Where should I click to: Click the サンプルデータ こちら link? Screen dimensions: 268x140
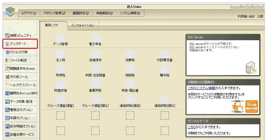click(192, 127)
